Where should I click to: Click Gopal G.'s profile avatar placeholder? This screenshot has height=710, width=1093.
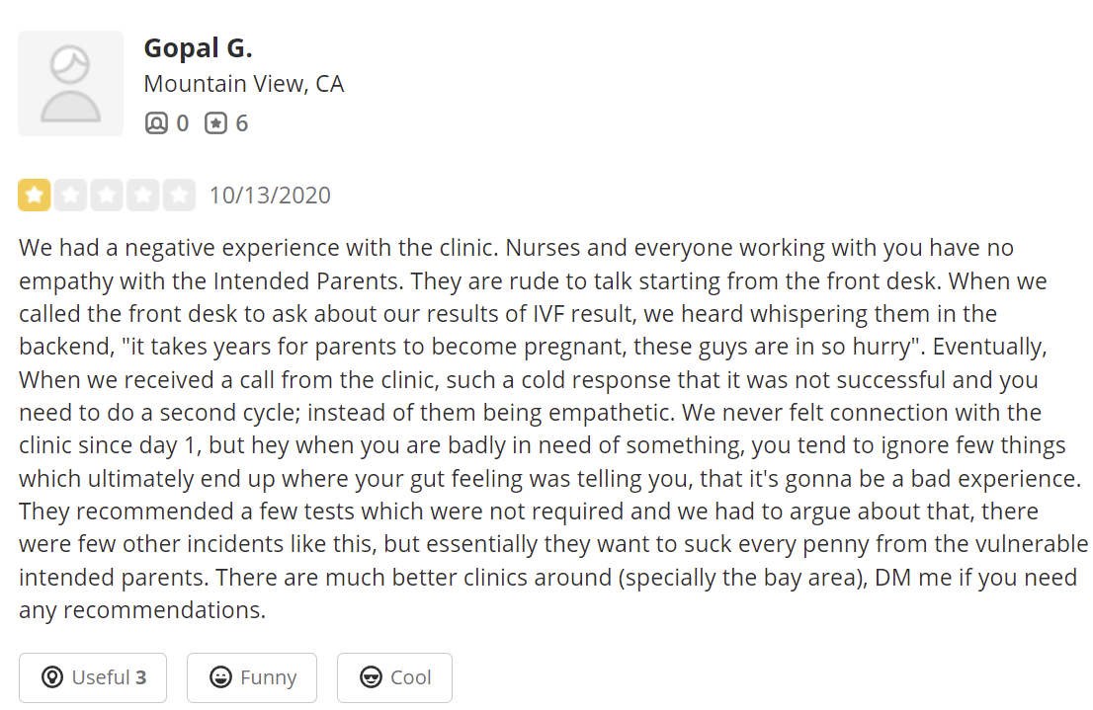click(70, 83)
